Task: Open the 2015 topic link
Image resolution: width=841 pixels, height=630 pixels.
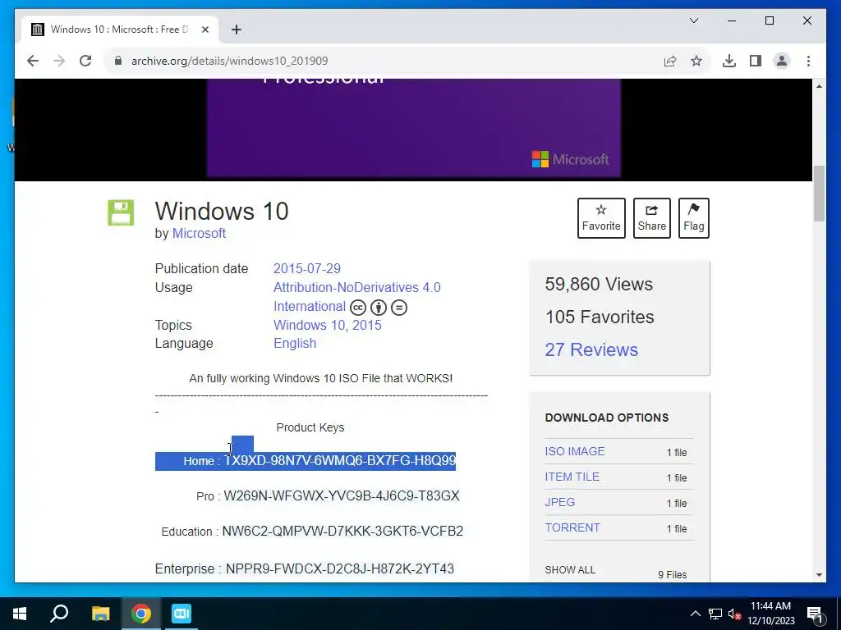Action: [366, 325]
